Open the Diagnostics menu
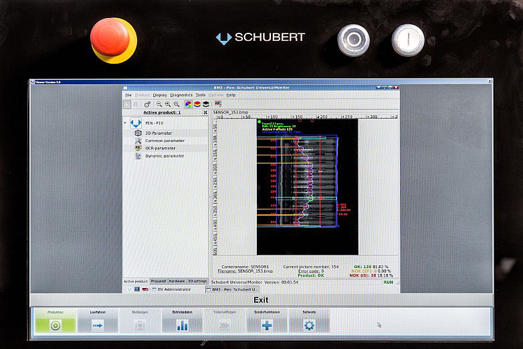Viewport: 523px width, 349px height. (181, 95)
